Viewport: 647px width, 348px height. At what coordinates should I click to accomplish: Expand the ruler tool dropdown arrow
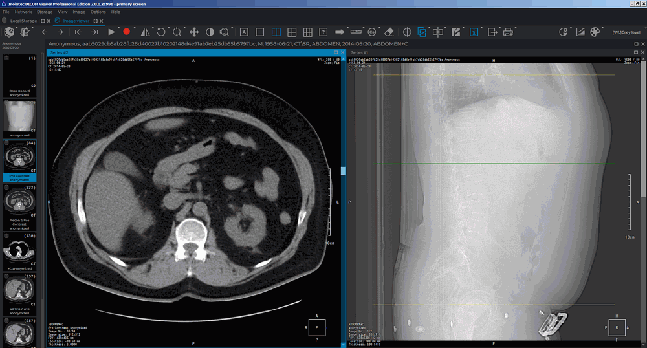coord(364,28)
